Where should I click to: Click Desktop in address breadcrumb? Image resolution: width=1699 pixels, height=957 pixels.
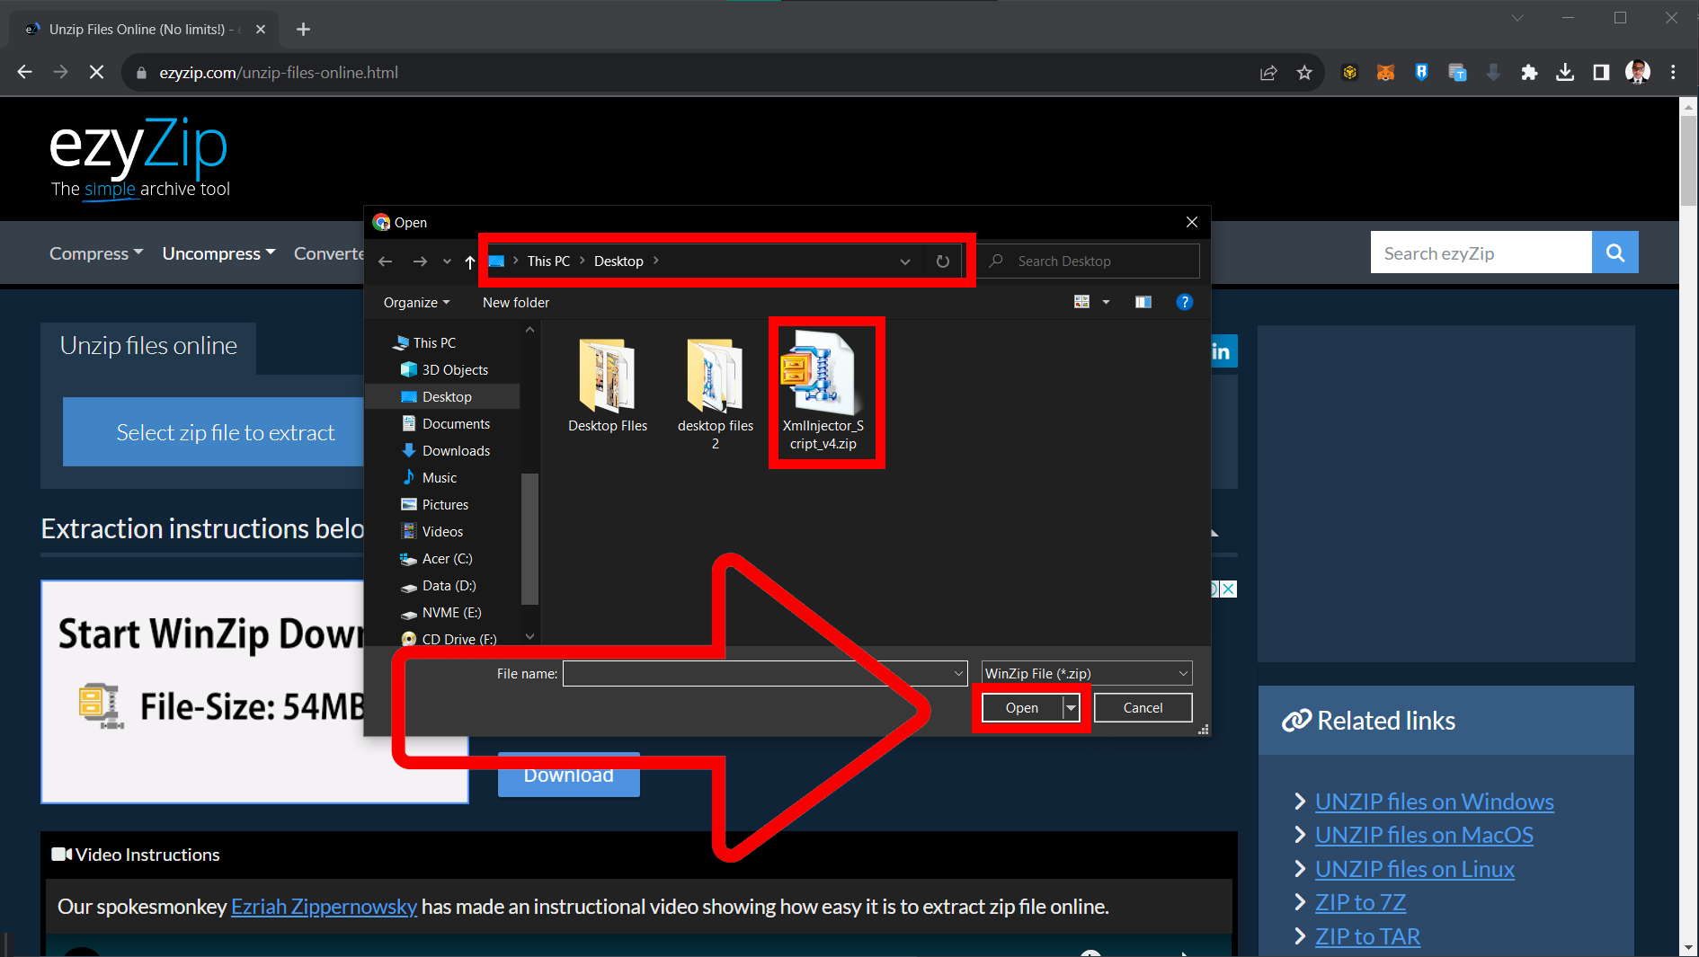[618, 261]
